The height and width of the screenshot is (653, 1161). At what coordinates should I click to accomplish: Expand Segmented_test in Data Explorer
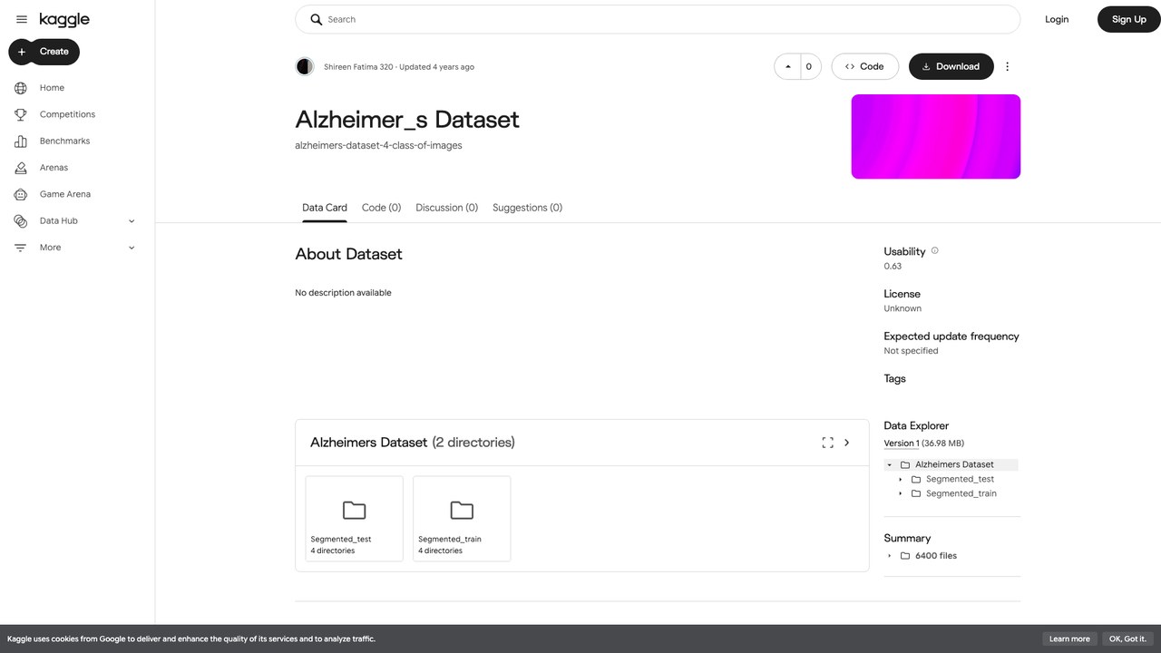901,479
